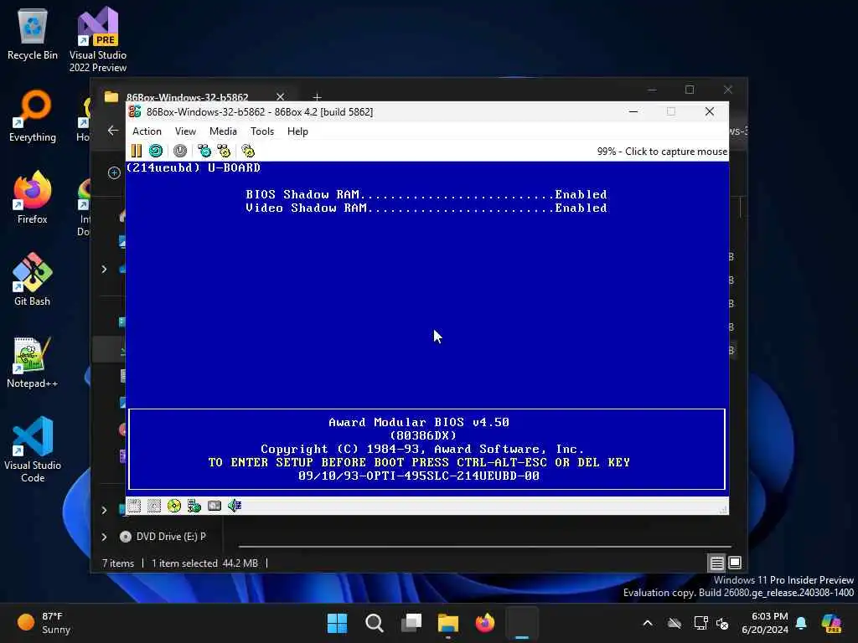Open the Action menu in 86Box
Image resolution: width=858 pixels, height=643 pixels.
[x=147, y=131]
